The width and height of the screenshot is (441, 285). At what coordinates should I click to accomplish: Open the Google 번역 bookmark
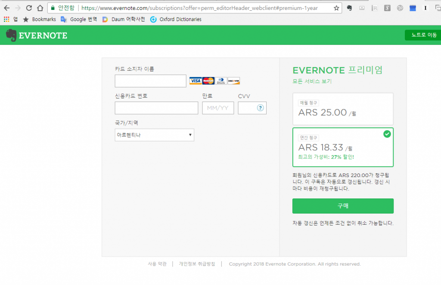[x=79, y=19]
